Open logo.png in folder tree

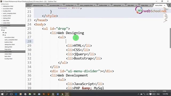click(8, 49)
